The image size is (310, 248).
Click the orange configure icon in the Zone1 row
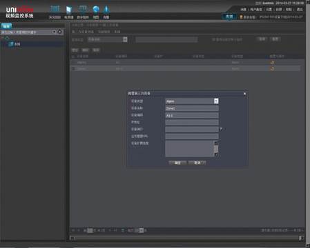coord(272,68)
